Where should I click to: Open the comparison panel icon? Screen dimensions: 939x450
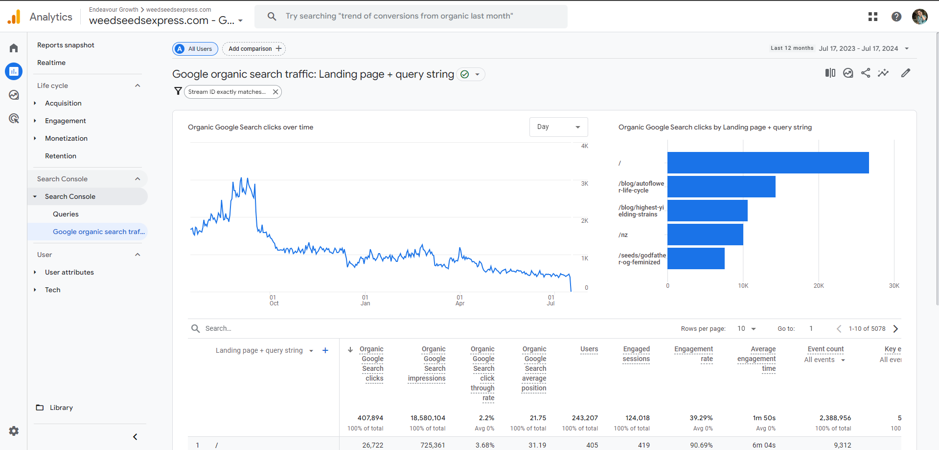pyautogui.click(x=830, y=73)
